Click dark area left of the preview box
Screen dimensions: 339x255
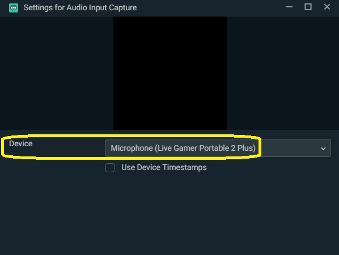pyautogui.click(x=57, y=73)
